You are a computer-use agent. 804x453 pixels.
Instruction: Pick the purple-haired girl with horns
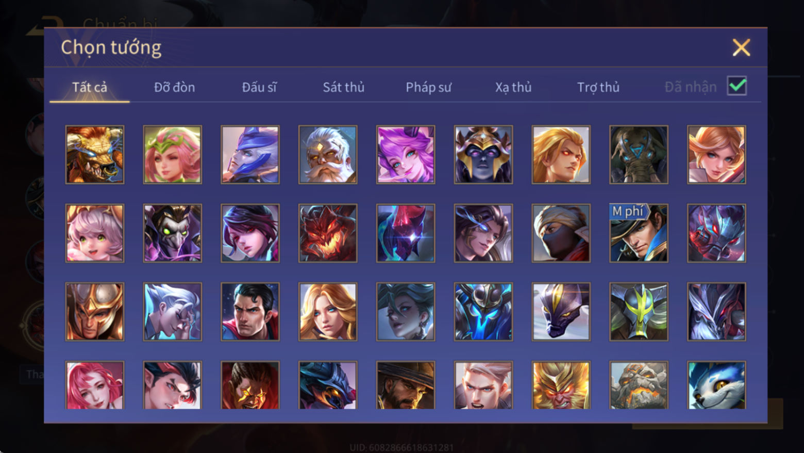(406, 155)
